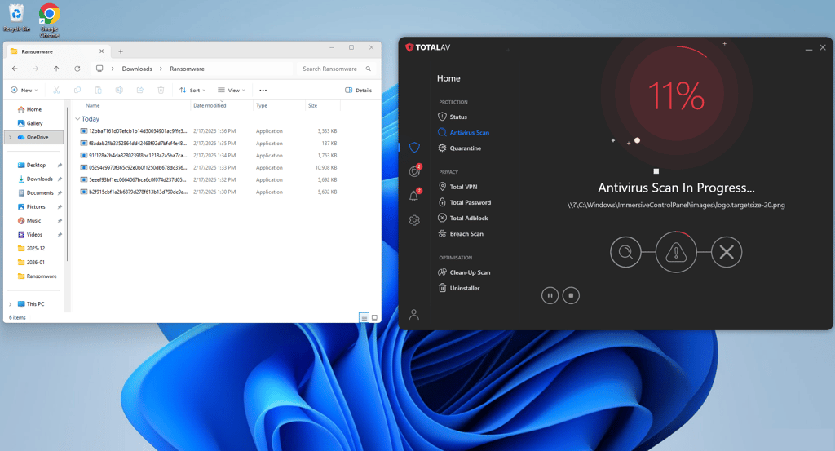835x451 pixels.
Task: Collapse the Today group in file list
Action: coord(77,119)
